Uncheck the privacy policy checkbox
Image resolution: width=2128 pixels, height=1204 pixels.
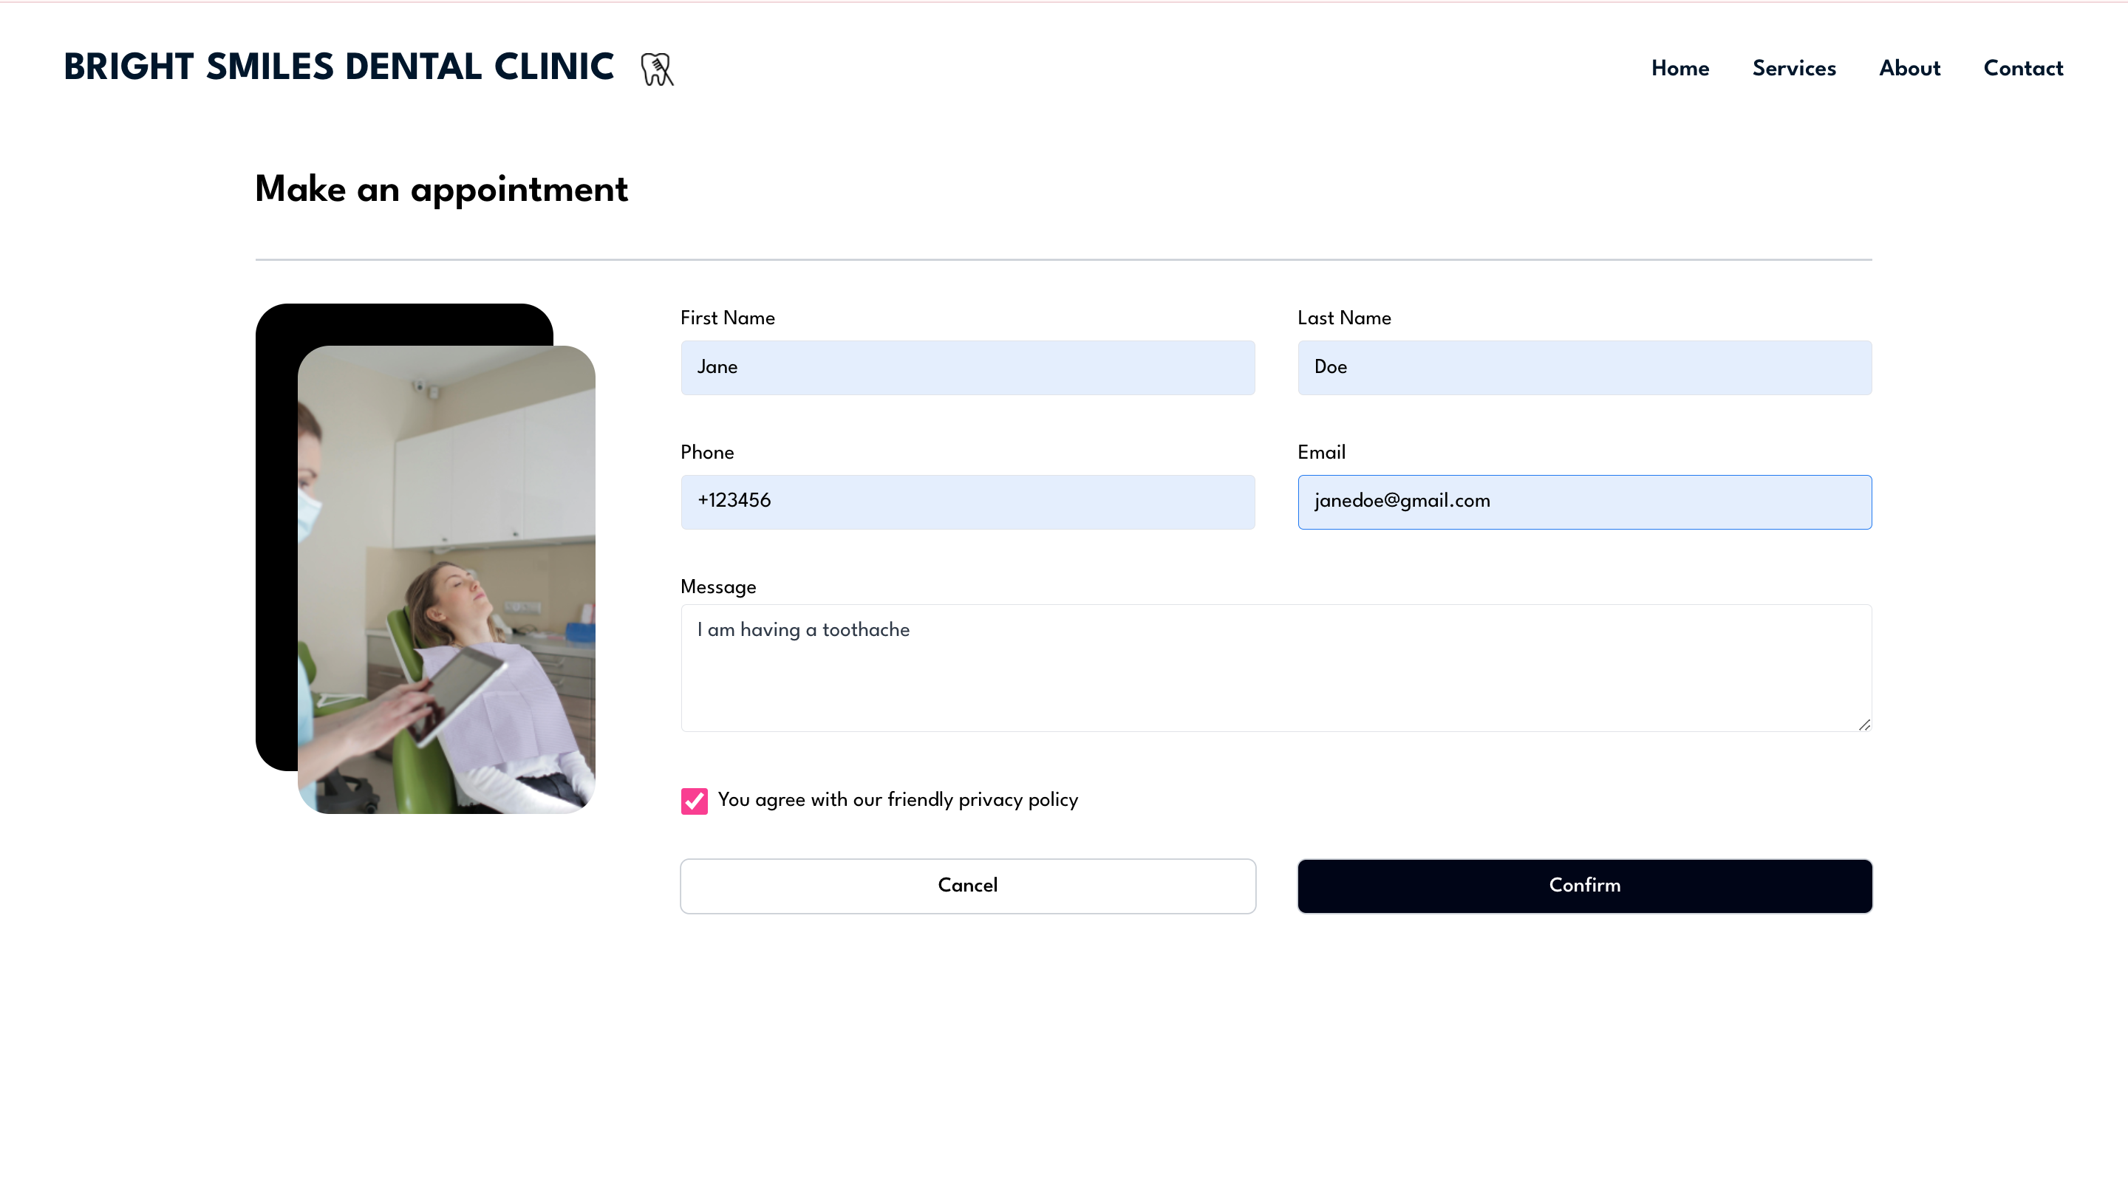click(x=694, y=801)
